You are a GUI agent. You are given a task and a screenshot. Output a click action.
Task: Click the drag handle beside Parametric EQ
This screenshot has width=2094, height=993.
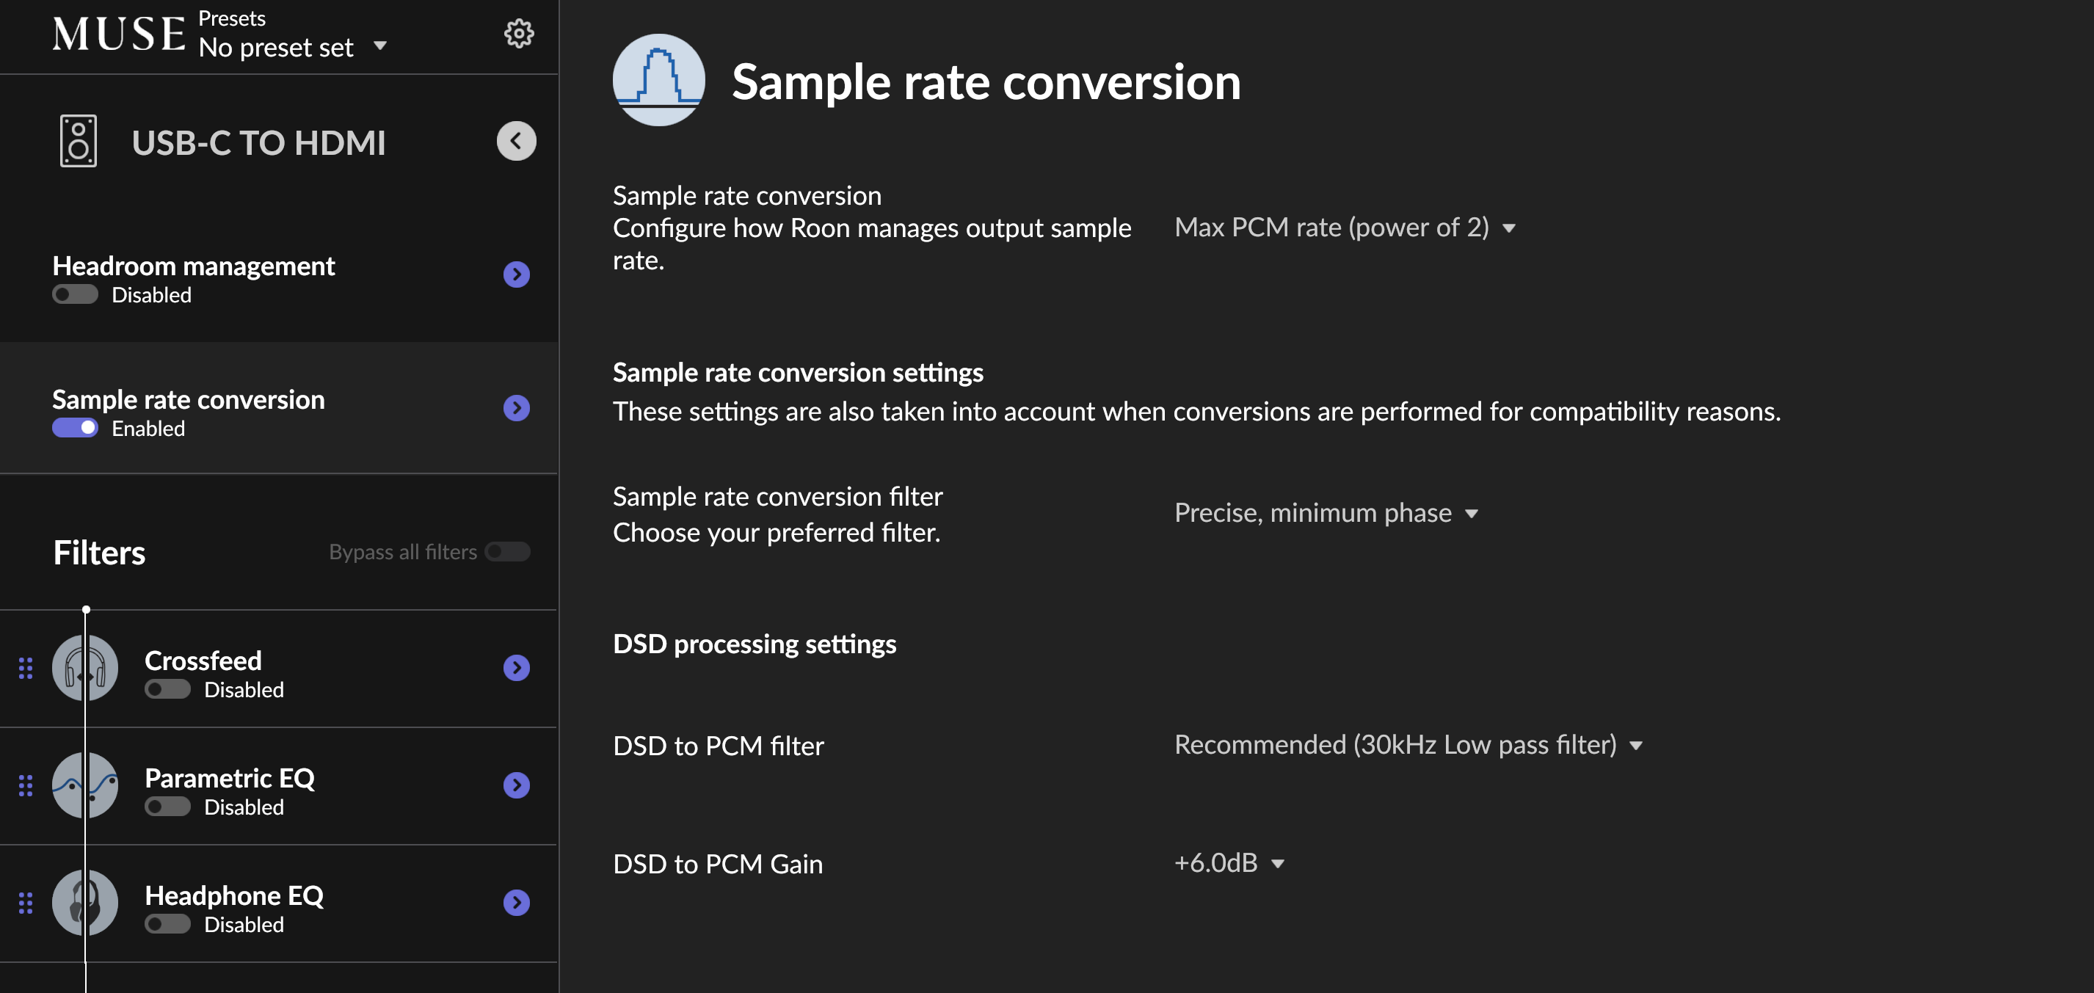(26, 785)
